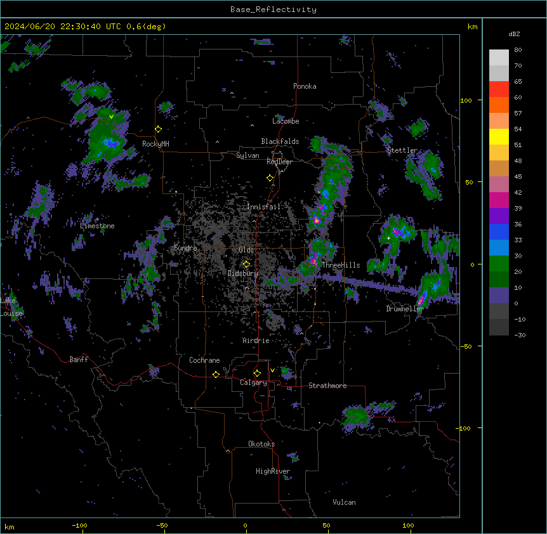Pick the red 65-60 dBZ legend swatch

pyautogui.click(x=499, y=89)
